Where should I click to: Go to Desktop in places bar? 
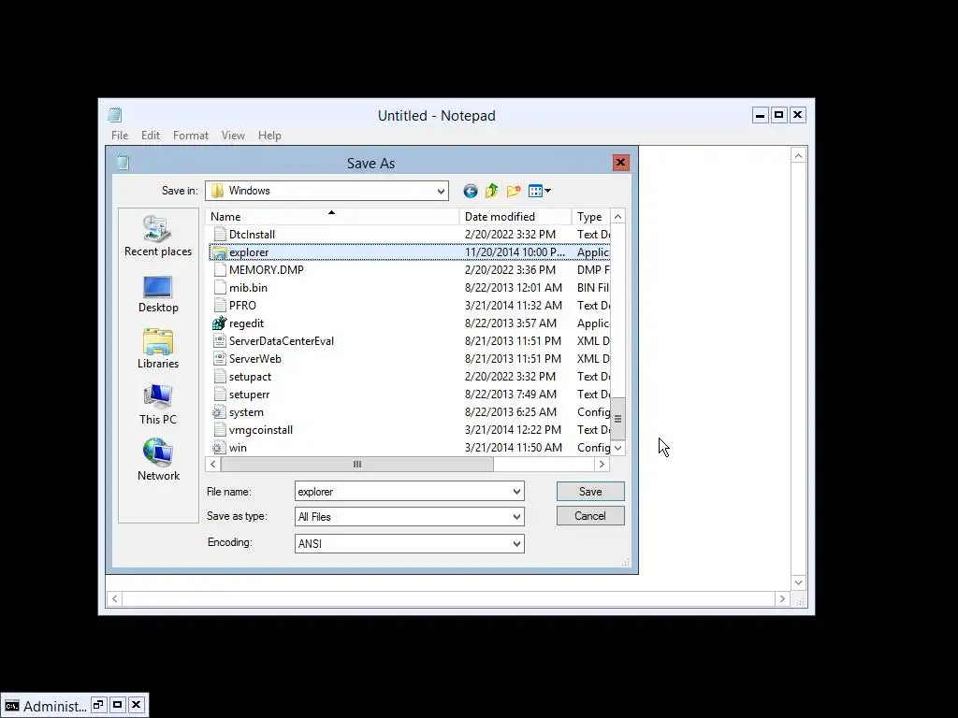pos(157,294)
